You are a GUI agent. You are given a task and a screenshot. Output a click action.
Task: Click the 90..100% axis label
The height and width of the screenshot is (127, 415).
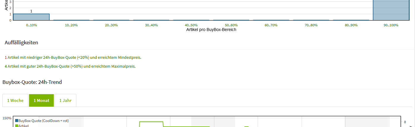pos(391,25)
